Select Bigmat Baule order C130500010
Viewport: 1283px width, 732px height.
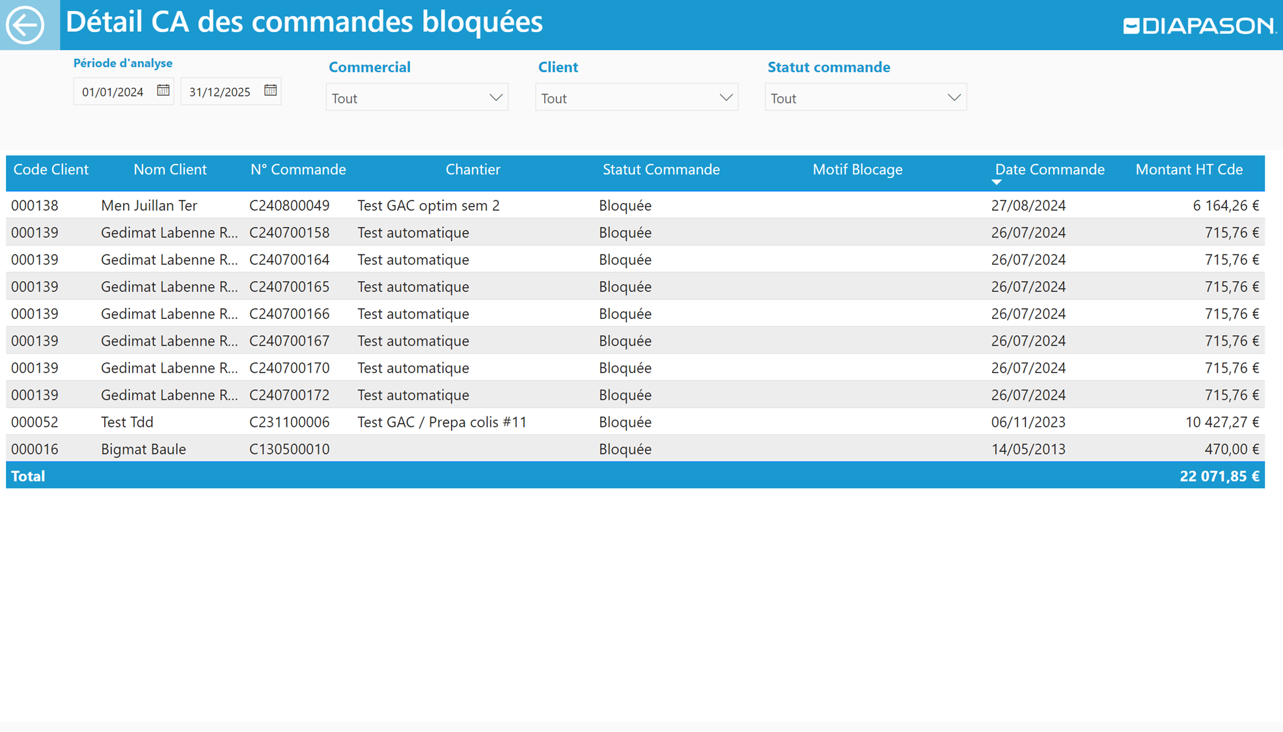tap(289, 450)
